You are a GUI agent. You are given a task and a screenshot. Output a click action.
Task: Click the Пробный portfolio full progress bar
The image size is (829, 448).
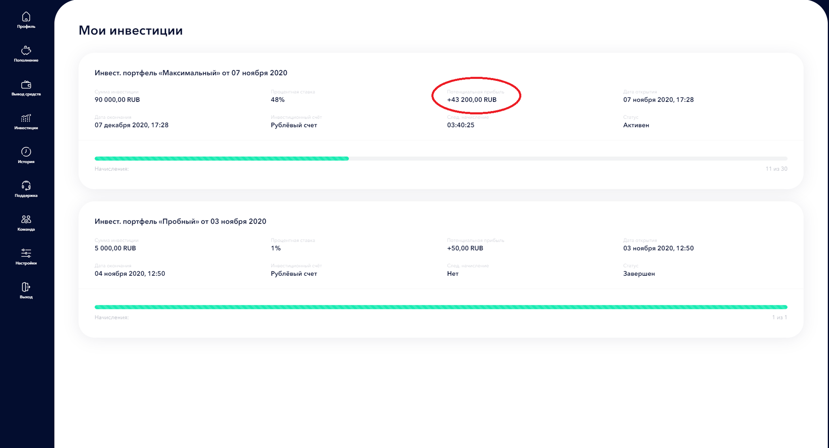441,307
